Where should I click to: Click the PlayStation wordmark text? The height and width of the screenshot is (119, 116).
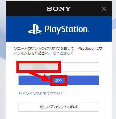[67, 29]
